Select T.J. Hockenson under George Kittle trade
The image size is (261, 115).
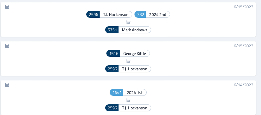pos(128,69)
